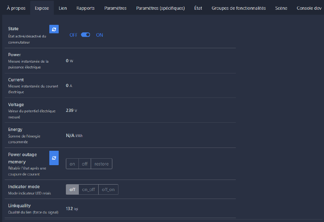324x222 pixels.
Task: Open the Groupes de fonctionnalités tab
Action: pos(239,8)
